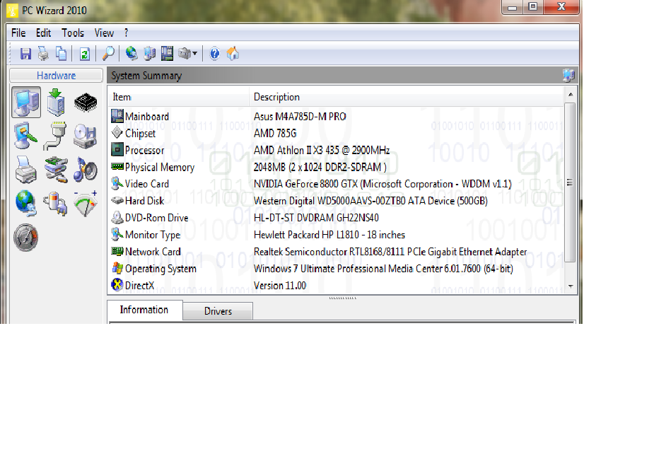Click the scroll down arrow of summary list

point(570,286)
